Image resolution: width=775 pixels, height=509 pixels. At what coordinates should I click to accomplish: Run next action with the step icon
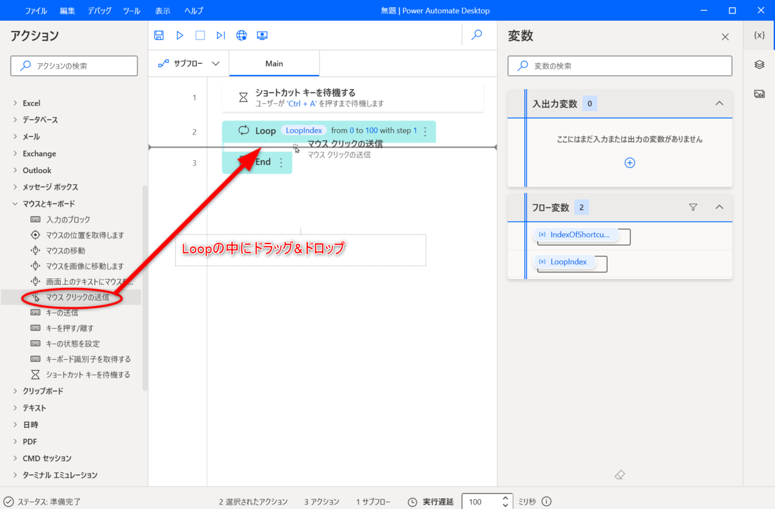(x=221, y=36)
